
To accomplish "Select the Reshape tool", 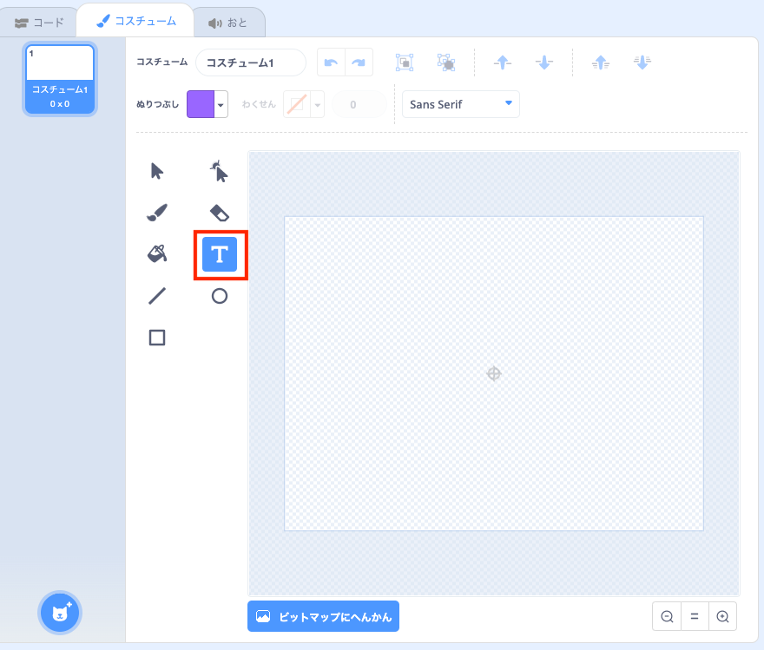I will [x=219, y=171].
